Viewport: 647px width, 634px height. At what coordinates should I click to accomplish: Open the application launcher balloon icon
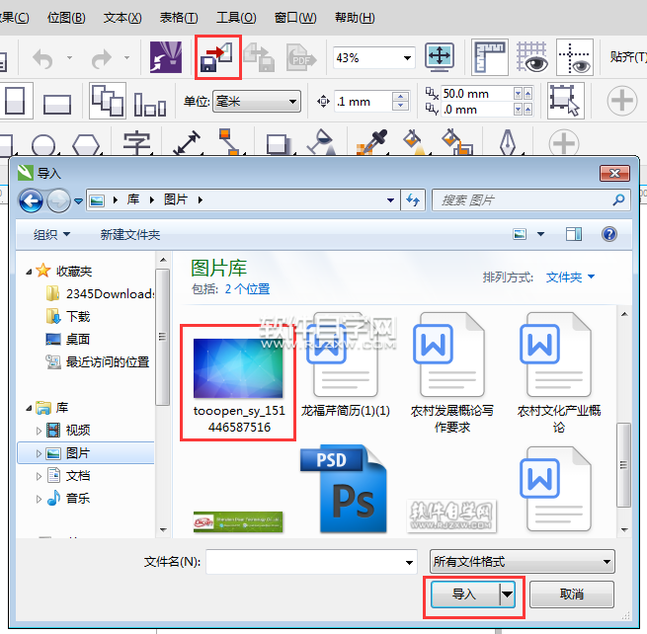click(x=166, y=57)
